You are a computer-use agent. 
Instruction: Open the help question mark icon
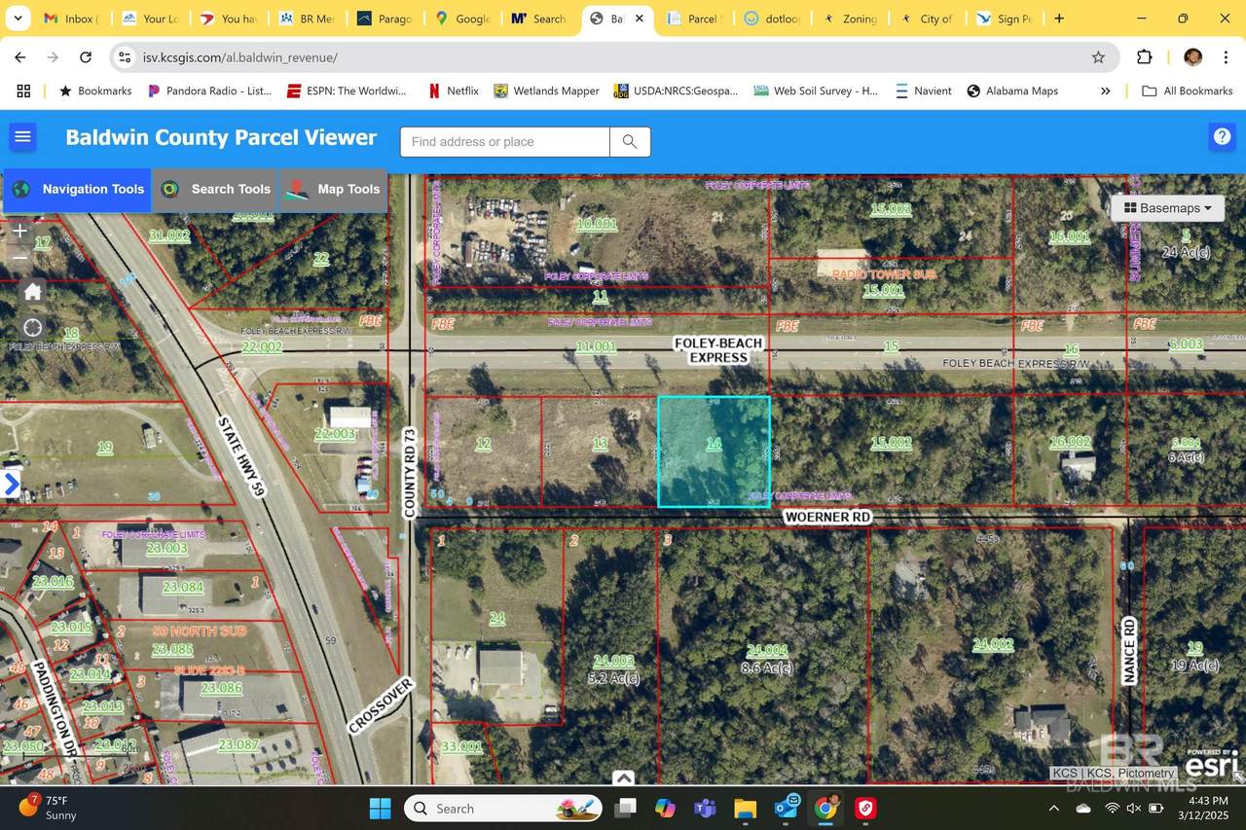click(1222, 137)
